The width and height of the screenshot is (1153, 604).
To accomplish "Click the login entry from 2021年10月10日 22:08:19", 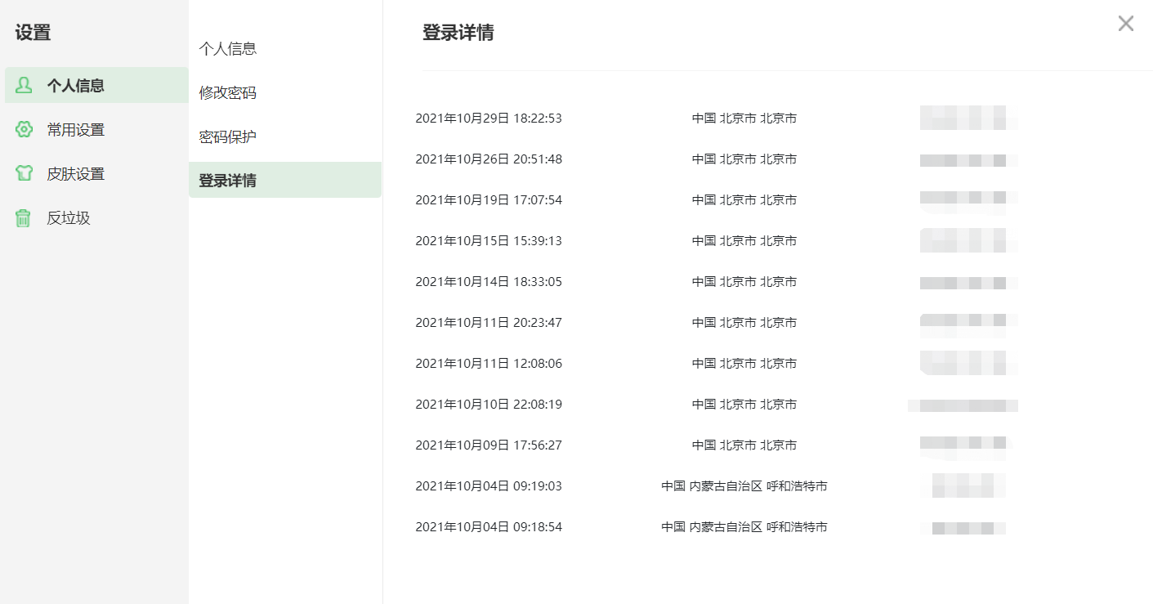I will pyautogui.click(x=489, y=403).
